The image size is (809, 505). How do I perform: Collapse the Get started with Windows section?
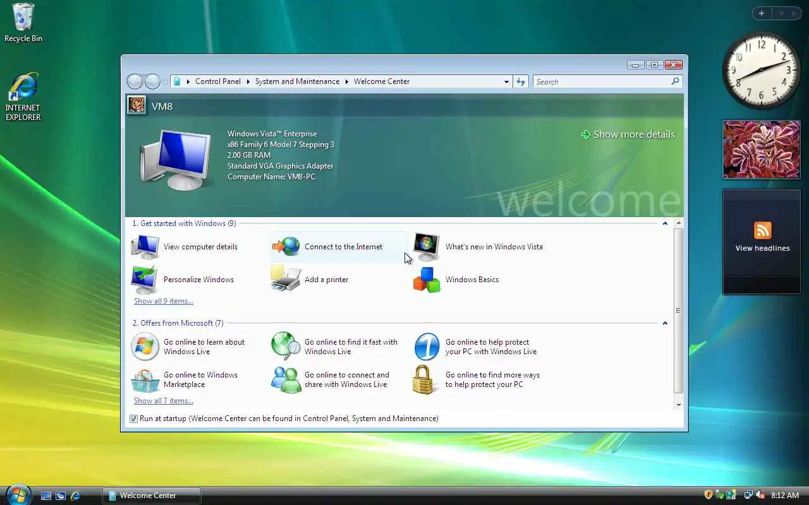(x=665, y=223)
